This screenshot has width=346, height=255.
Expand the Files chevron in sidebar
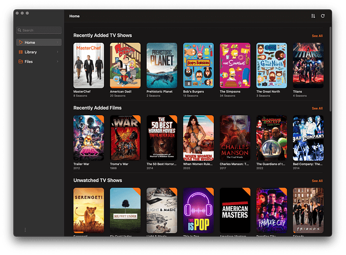(x=58, y=61)
